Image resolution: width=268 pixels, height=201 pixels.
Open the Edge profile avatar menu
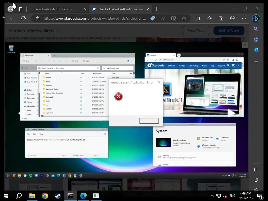tap(10, 9)
